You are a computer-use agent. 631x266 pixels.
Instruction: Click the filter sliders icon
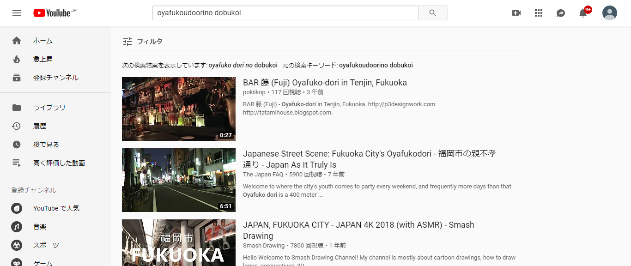[x=127, y=42]
